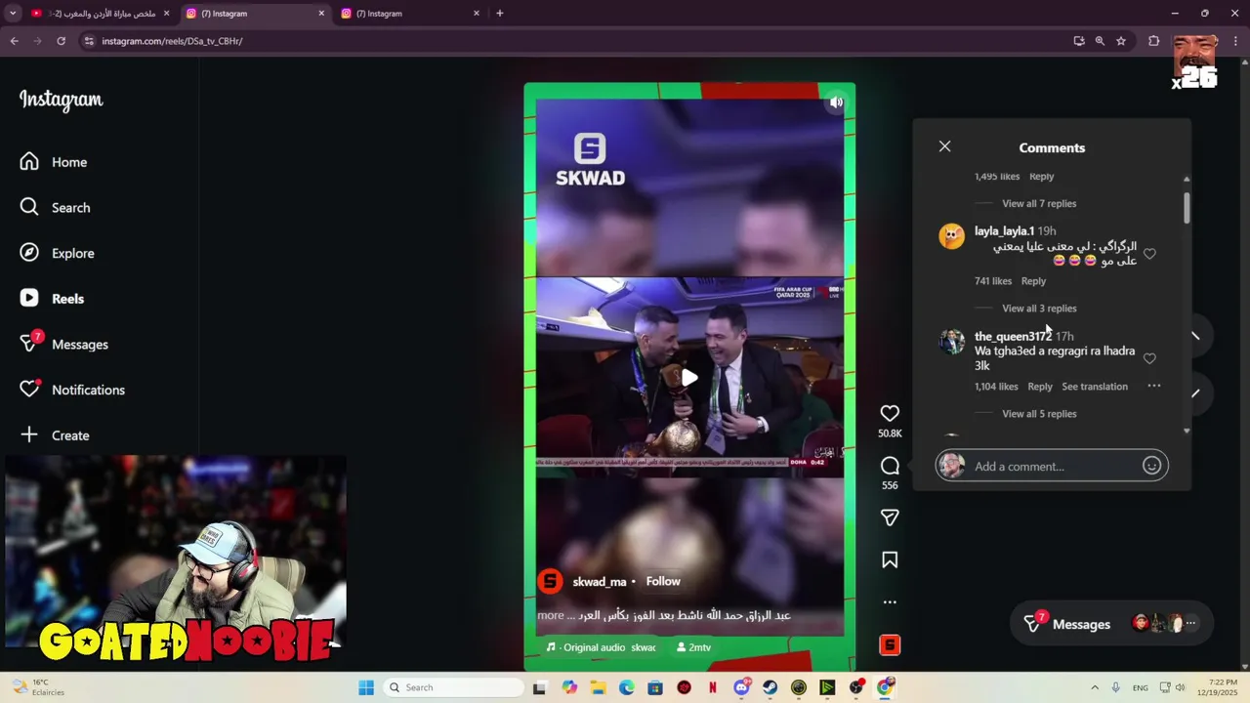
Task: Click the install app icon in address bar
Action: pos(1078,41)
